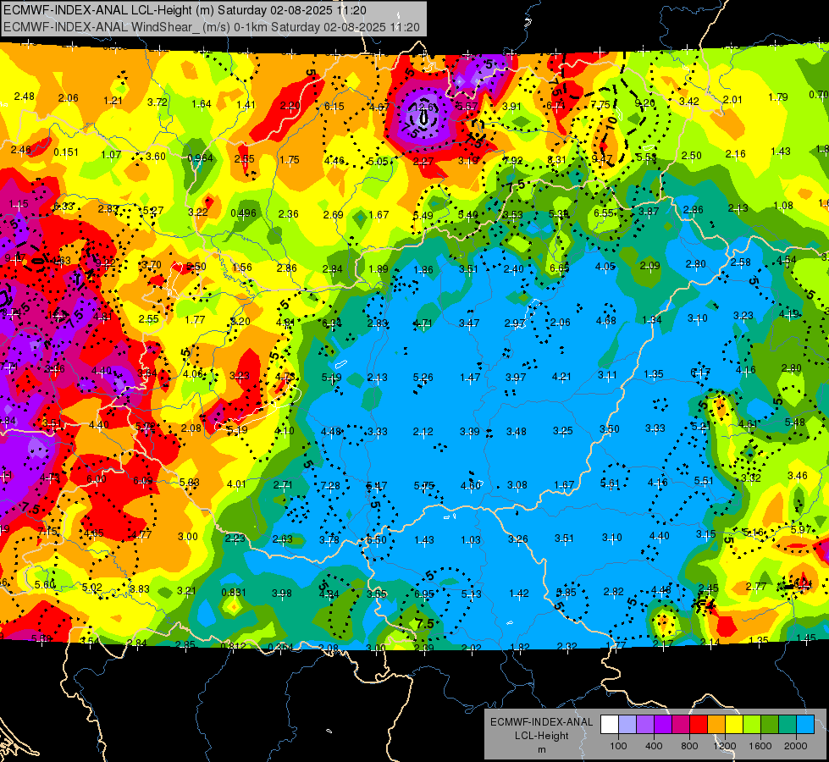Click the wind shear value 5.26
The width and height of the screenshot is (829, 762).
click(x=423, y=378)
